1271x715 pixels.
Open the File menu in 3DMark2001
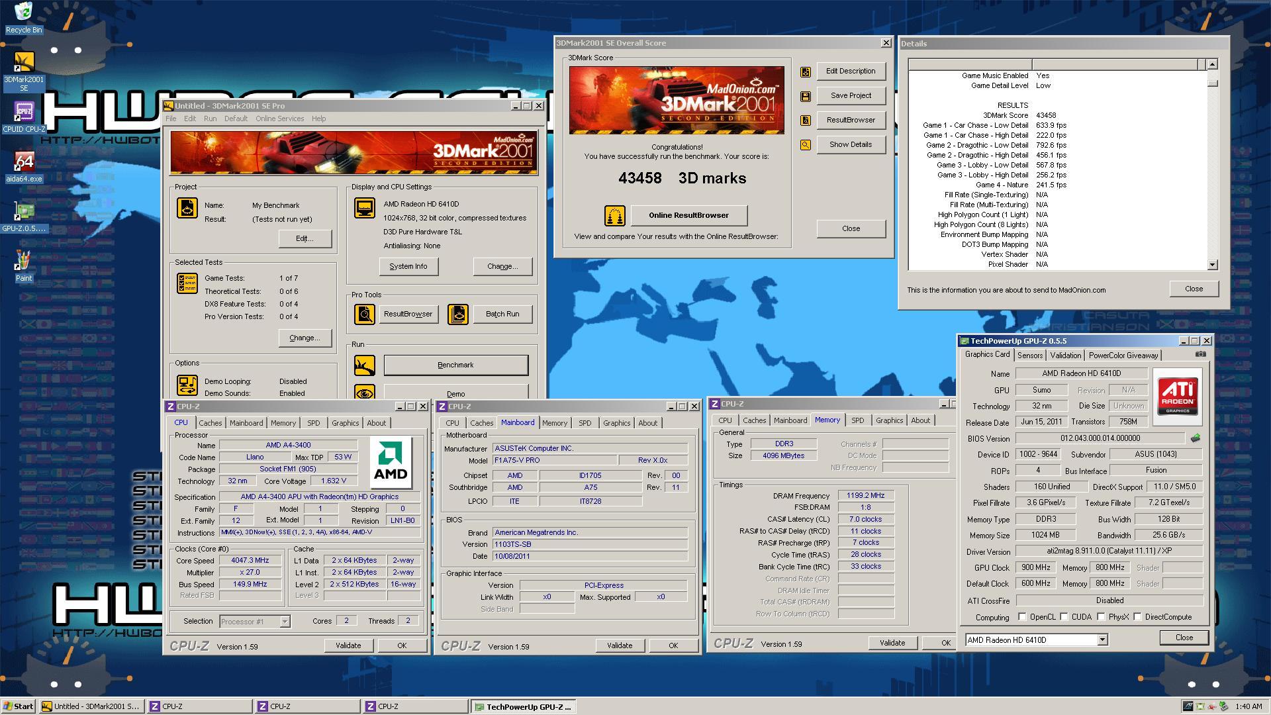(171, 119)
